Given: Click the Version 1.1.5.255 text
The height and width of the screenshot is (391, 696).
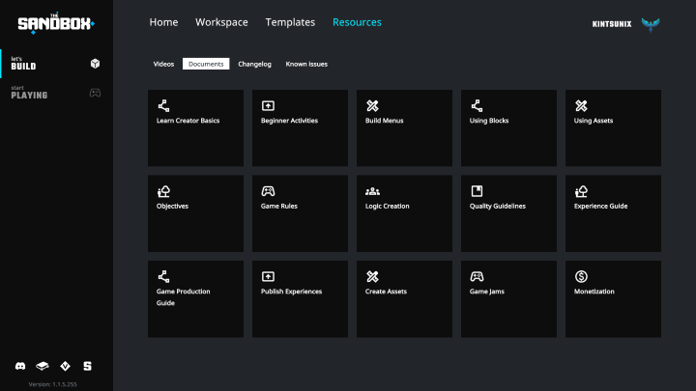Looking at the screenshot, I should click(x=53, y=384).
